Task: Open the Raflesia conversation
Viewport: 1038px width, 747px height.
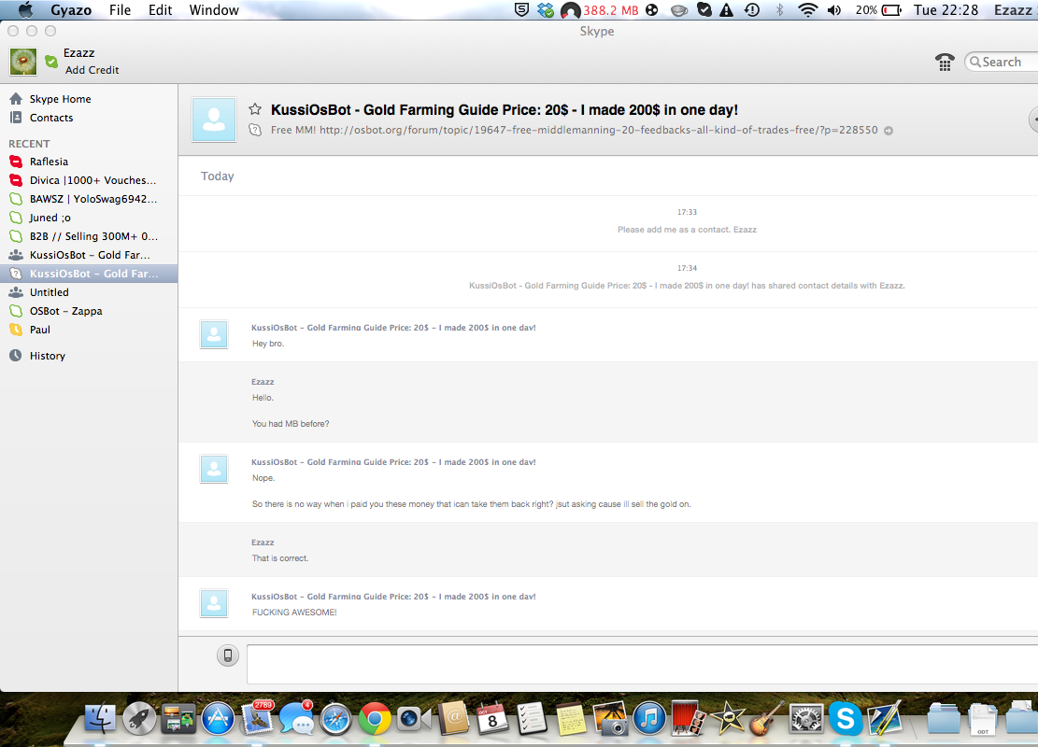Action: click(89, 162)
